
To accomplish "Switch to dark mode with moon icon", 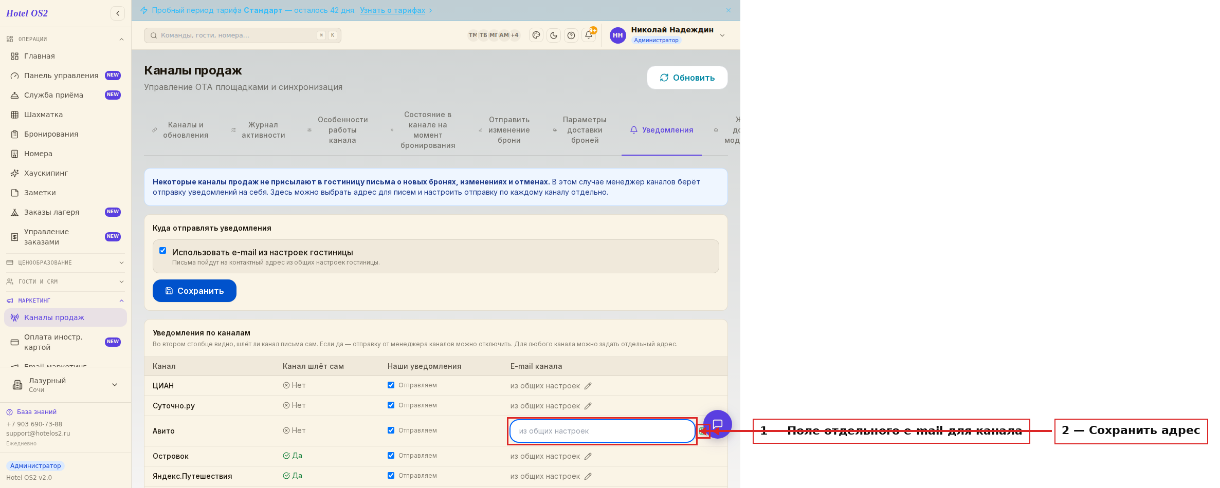I will 554,35.
